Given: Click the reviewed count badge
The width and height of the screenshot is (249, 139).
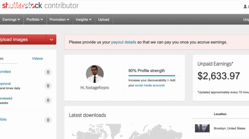Looking at the screenshot, I should 48,100.
